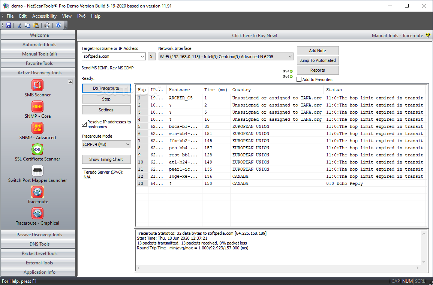Screen dimensions: 433x285
Task: Open the Edit menu
Action: (23, 16)
